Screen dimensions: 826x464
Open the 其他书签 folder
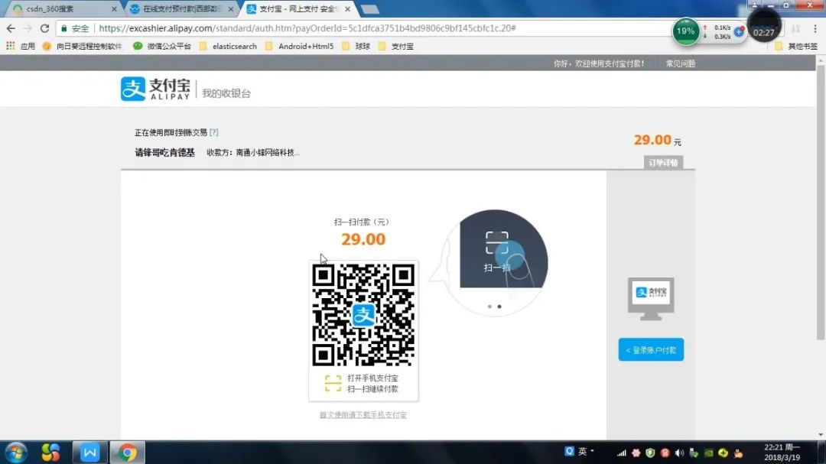pos(796,47)
